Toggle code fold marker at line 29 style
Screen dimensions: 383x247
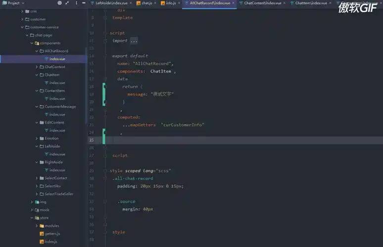104,170
